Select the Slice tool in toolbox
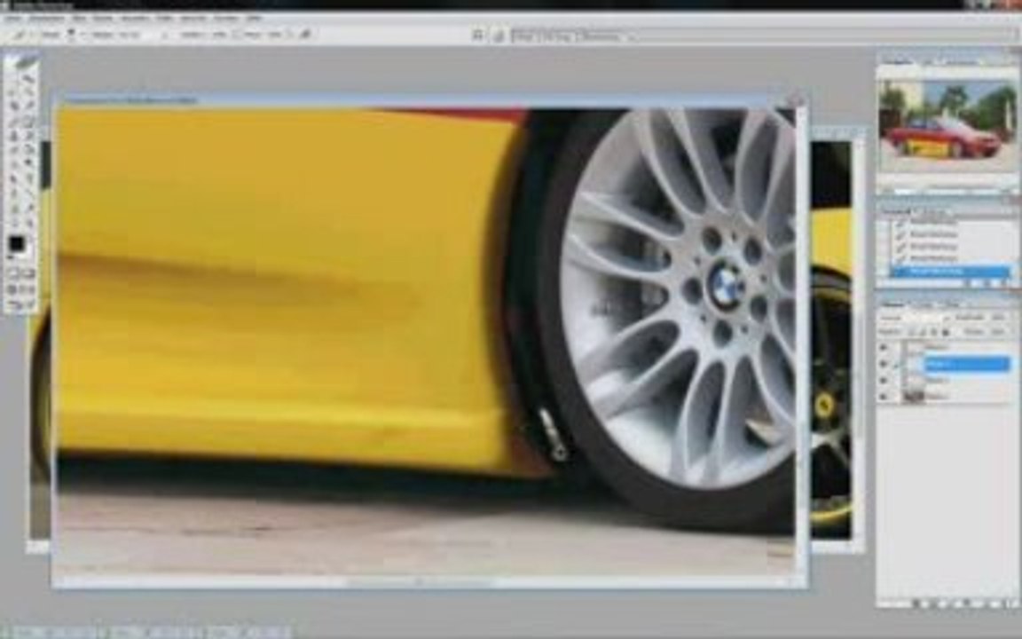Viewport: 1022px width, 639px height. (x=28, y=106)
